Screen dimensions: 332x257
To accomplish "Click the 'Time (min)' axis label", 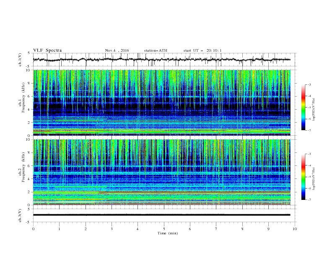I will [x=168, y=233].
